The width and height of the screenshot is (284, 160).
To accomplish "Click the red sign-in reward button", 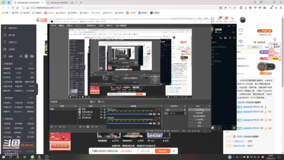I will [60, 146].
